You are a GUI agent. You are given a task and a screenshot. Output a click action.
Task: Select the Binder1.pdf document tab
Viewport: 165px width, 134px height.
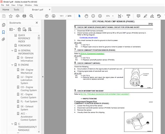point(38,10)
